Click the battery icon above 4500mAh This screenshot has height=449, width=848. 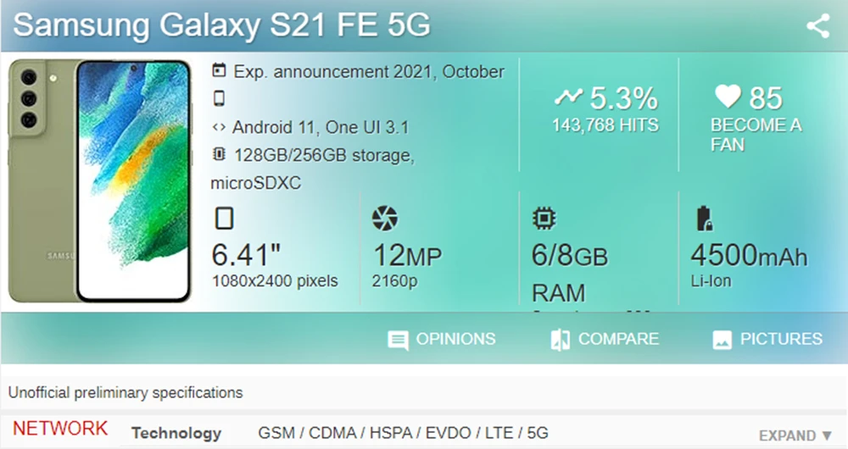[x=704, y=219]
